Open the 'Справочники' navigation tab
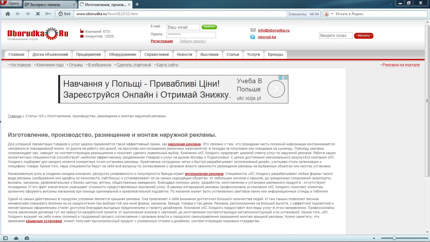The height and width of the screenshot is (242, 430). tap(157, 55)
